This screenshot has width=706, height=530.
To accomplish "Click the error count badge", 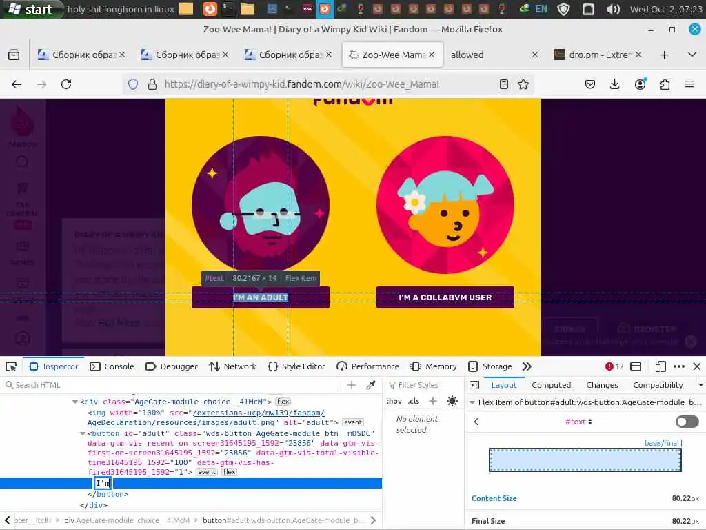I will click(614, 366).
